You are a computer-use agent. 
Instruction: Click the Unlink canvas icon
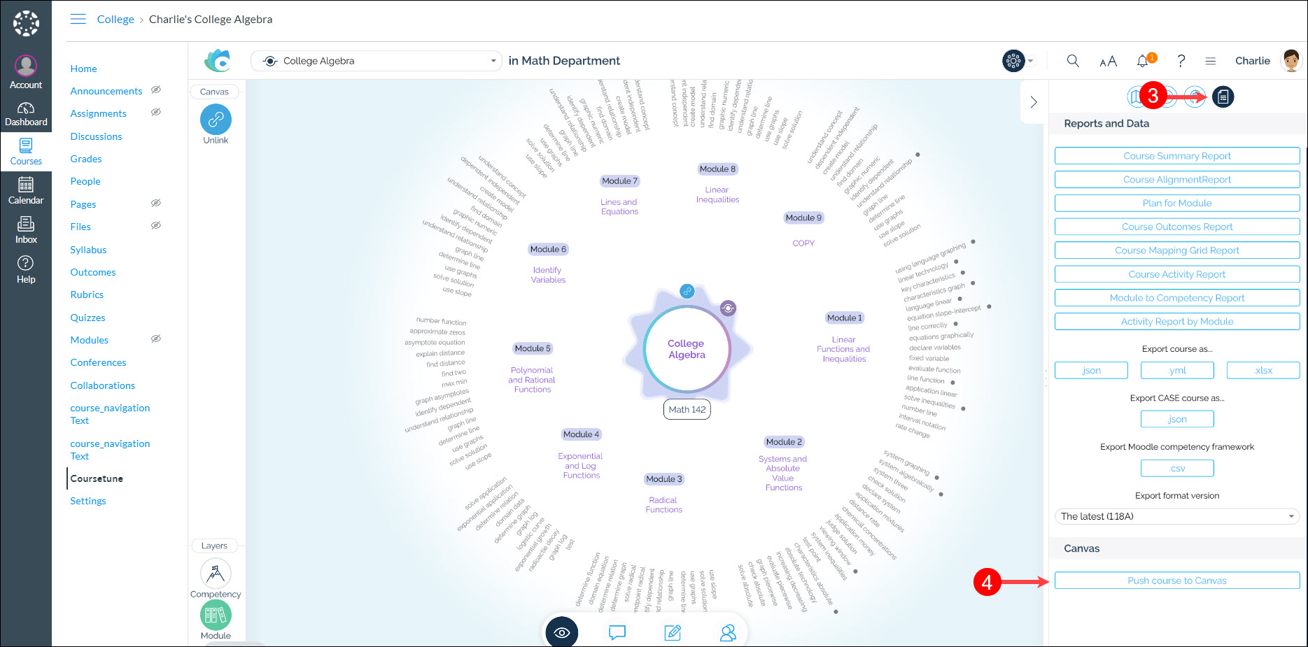click(216, 120)
